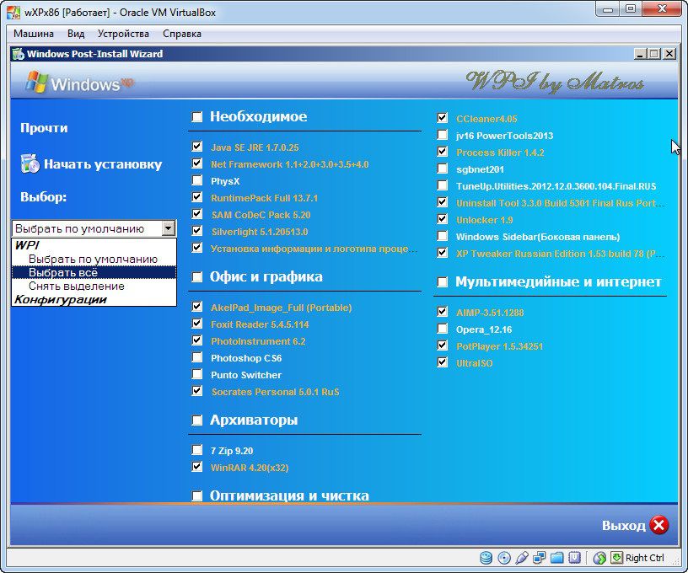Click Net Framework 1.1+2.0+3.0+3.5+4.0 label
The height and width of the screenshot is (573, 688).
[x=289, y=164]
